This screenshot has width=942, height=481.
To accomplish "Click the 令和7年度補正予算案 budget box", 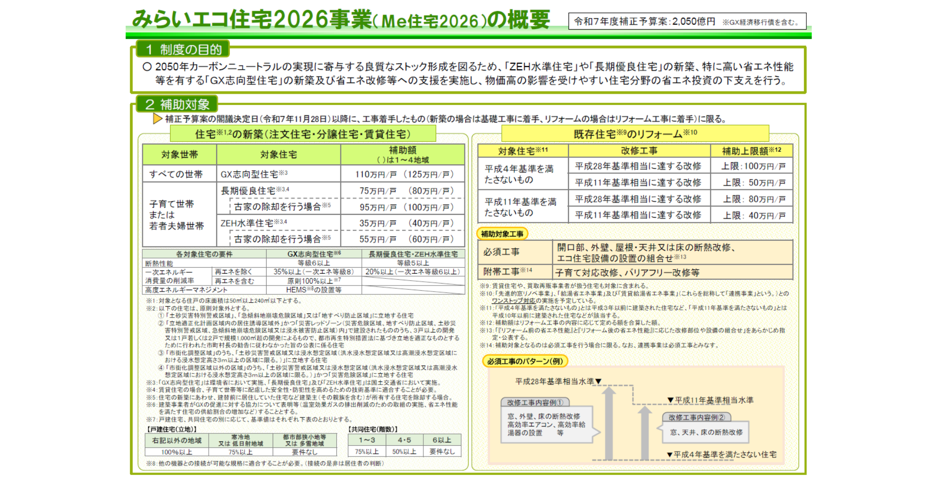I will point(687,22).
